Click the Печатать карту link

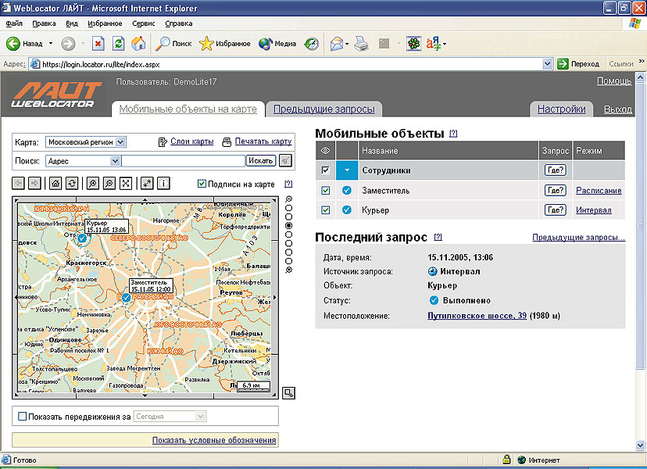[x=263, y=141]
